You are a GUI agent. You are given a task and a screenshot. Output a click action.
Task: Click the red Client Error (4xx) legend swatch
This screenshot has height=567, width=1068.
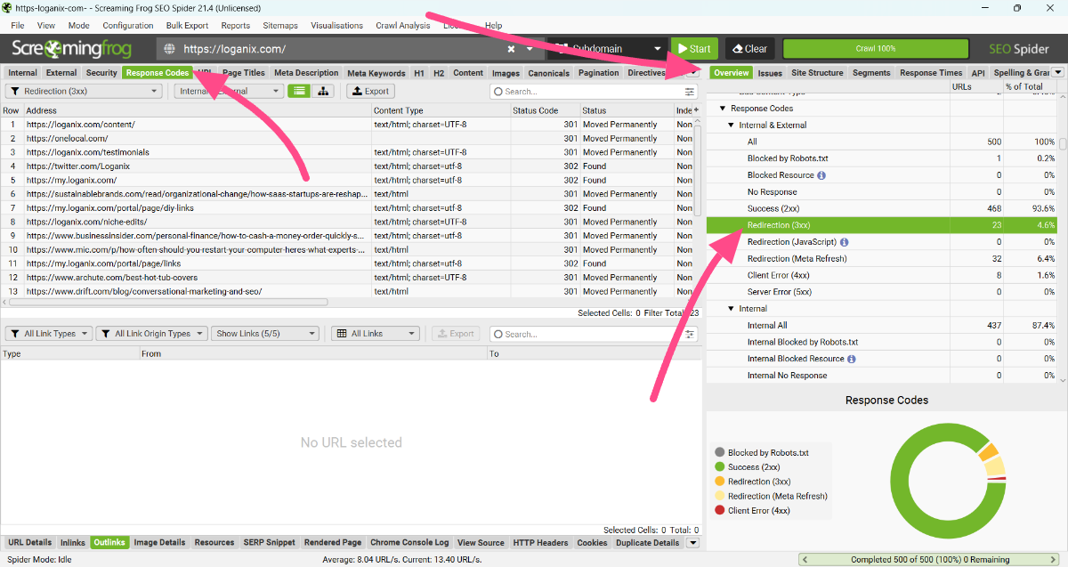click(x=719, y=511)
